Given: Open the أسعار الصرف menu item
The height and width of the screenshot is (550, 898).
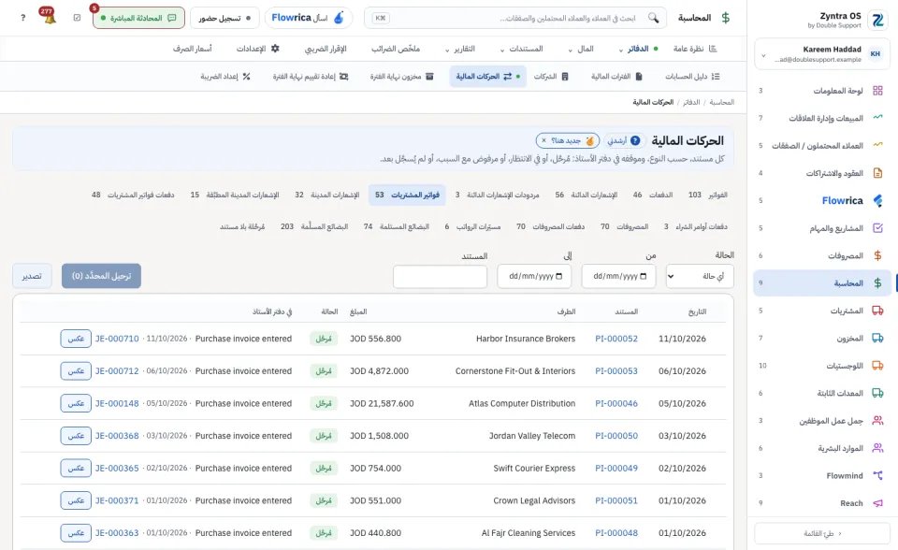Looking at the screenshot, I should click(193, 49).
